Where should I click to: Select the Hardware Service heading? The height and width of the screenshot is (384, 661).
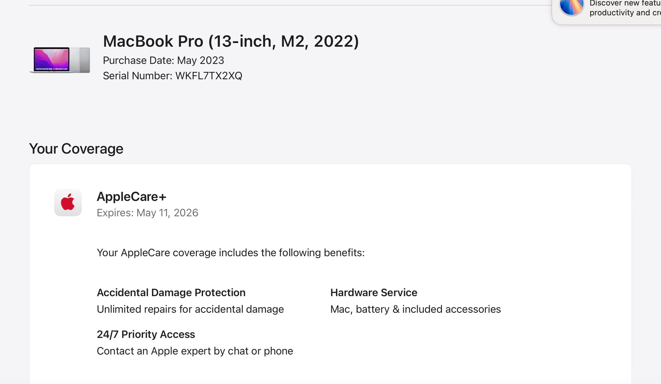pos(374,292)
